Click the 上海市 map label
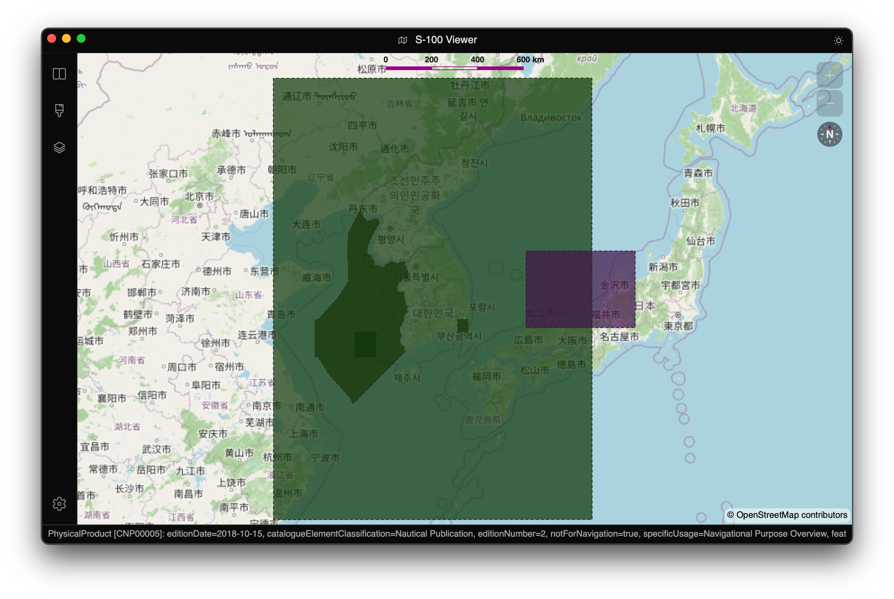This screenshot has height=599, width=894. [x=303, y=434]
